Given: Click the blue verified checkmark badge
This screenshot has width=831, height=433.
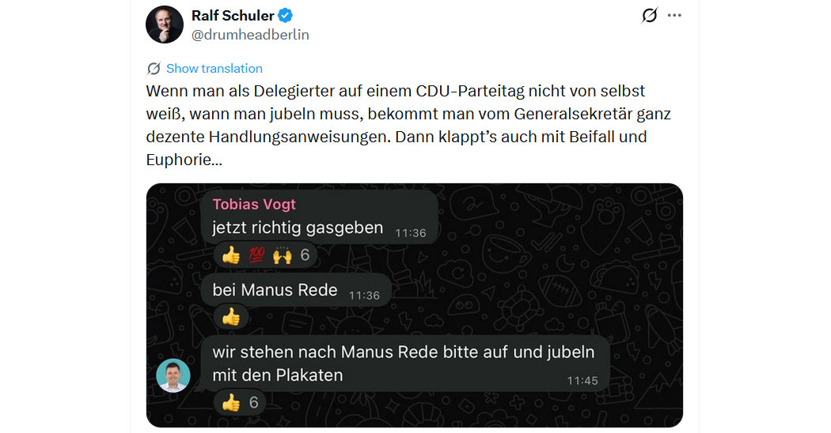Looking at the screenshot, I should point(284,15).
